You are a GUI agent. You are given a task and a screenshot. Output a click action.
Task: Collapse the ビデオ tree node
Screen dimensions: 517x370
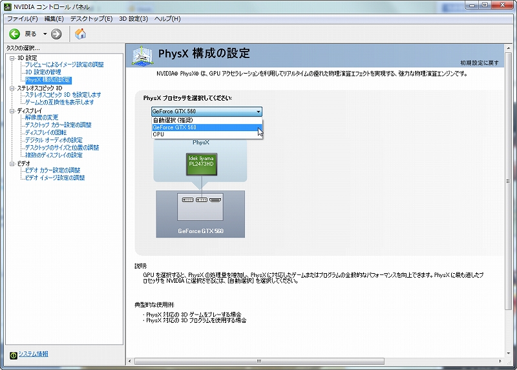12,164
